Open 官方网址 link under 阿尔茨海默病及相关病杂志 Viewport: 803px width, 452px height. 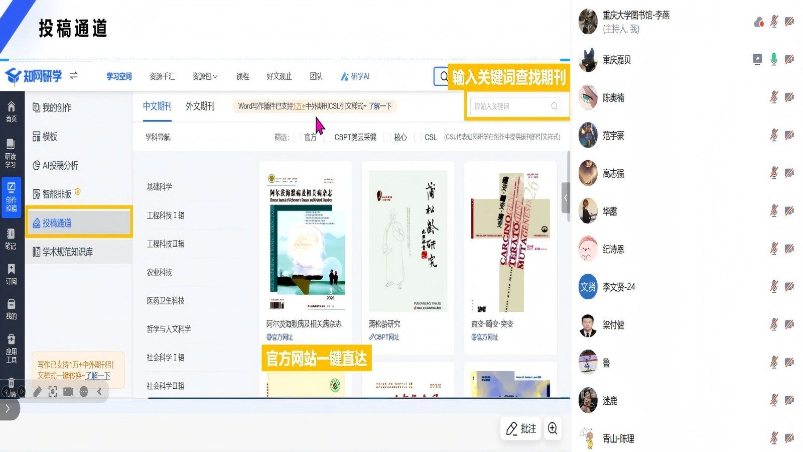(x=280, y=337)
